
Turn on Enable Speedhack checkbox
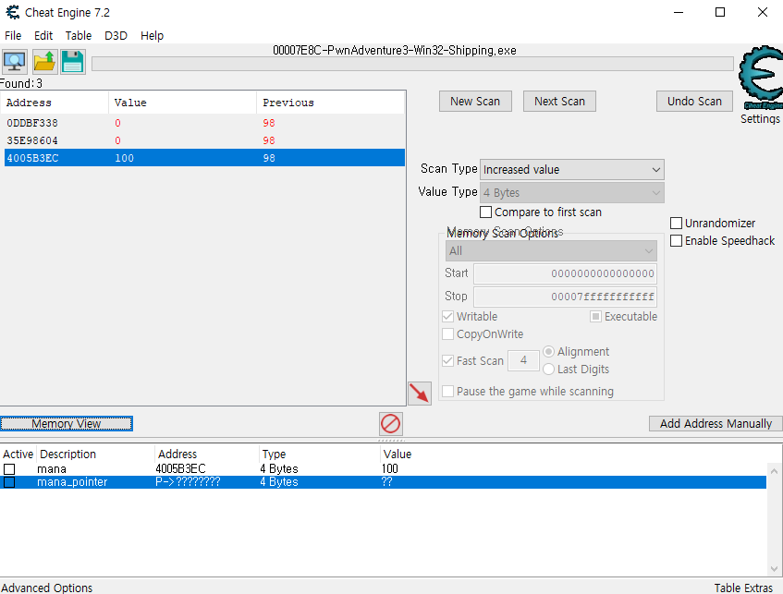coord(676,240)
